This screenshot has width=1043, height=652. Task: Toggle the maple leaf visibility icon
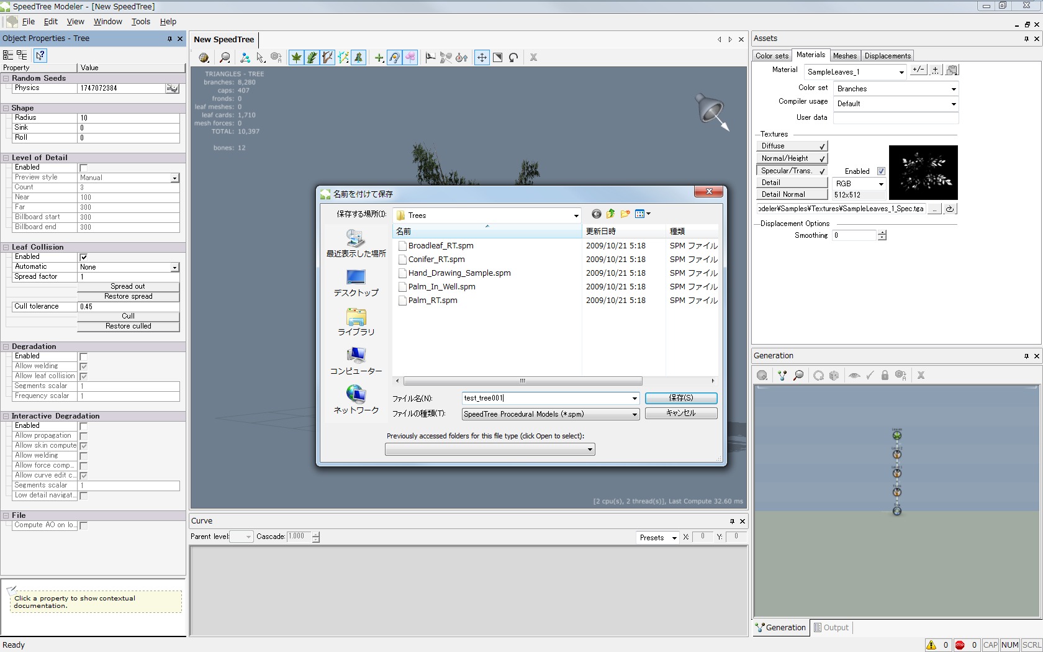(x=297, y=58)
